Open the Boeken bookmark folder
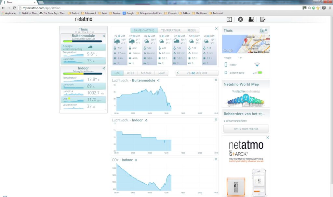 (x=73, y=13)
